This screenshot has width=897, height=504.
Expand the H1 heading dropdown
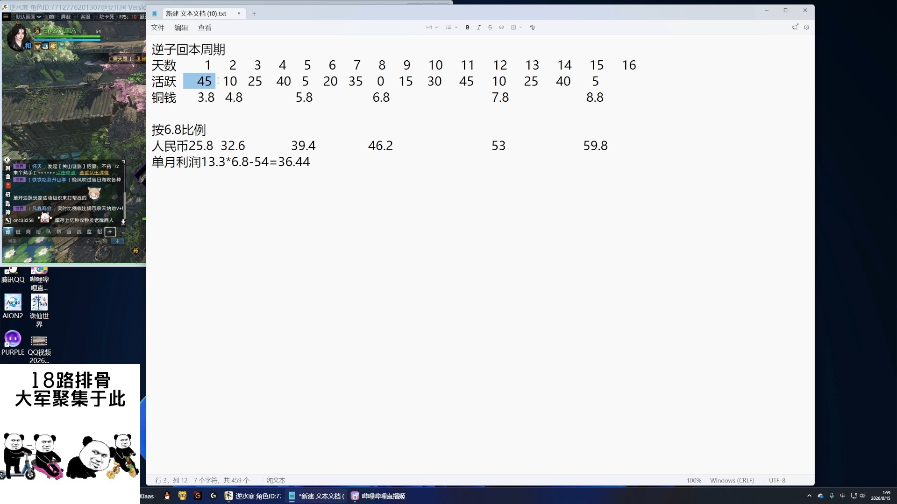(x=432, y=28)
